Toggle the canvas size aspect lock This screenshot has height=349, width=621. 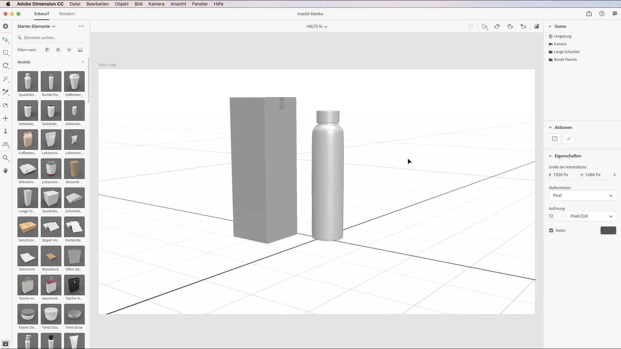615,174
